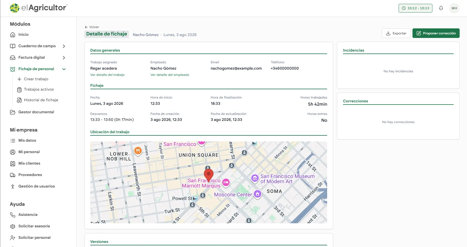Click the Moscone Center marker on map
Viewport: 467px width, 247px height.
pyautogui.click(x=257, y=194)
